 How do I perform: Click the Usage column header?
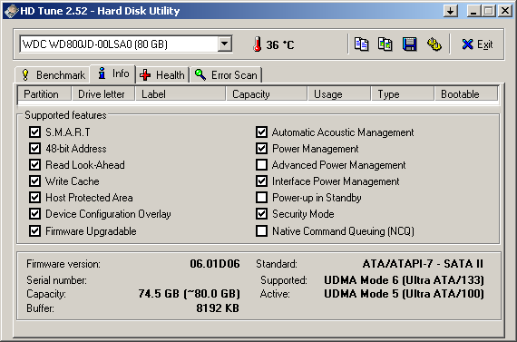coord(339,94)
